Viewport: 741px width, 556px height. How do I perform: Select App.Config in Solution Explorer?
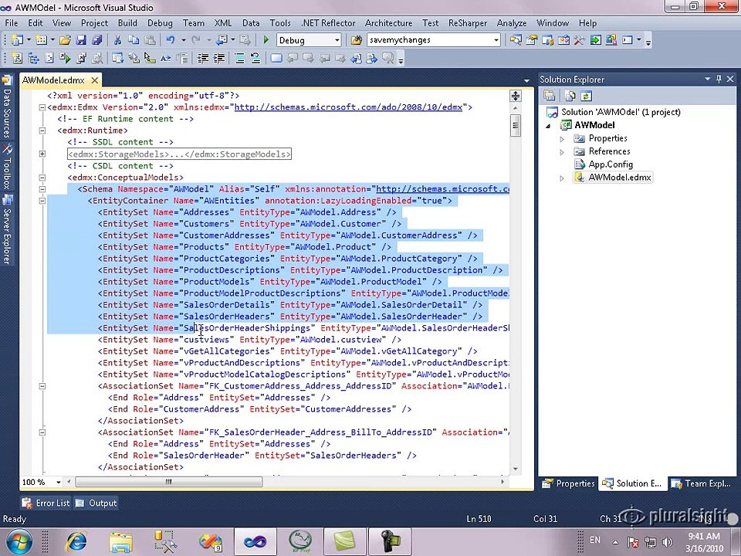(x=611, y=164)
